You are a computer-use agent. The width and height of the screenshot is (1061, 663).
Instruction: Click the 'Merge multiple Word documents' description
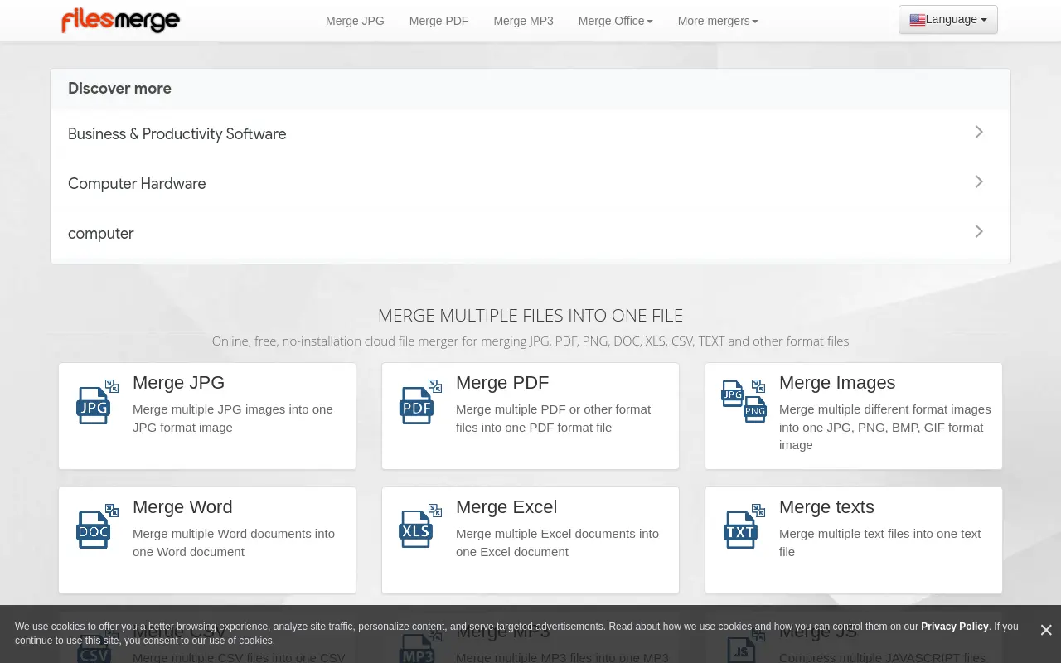coord(234,543)
